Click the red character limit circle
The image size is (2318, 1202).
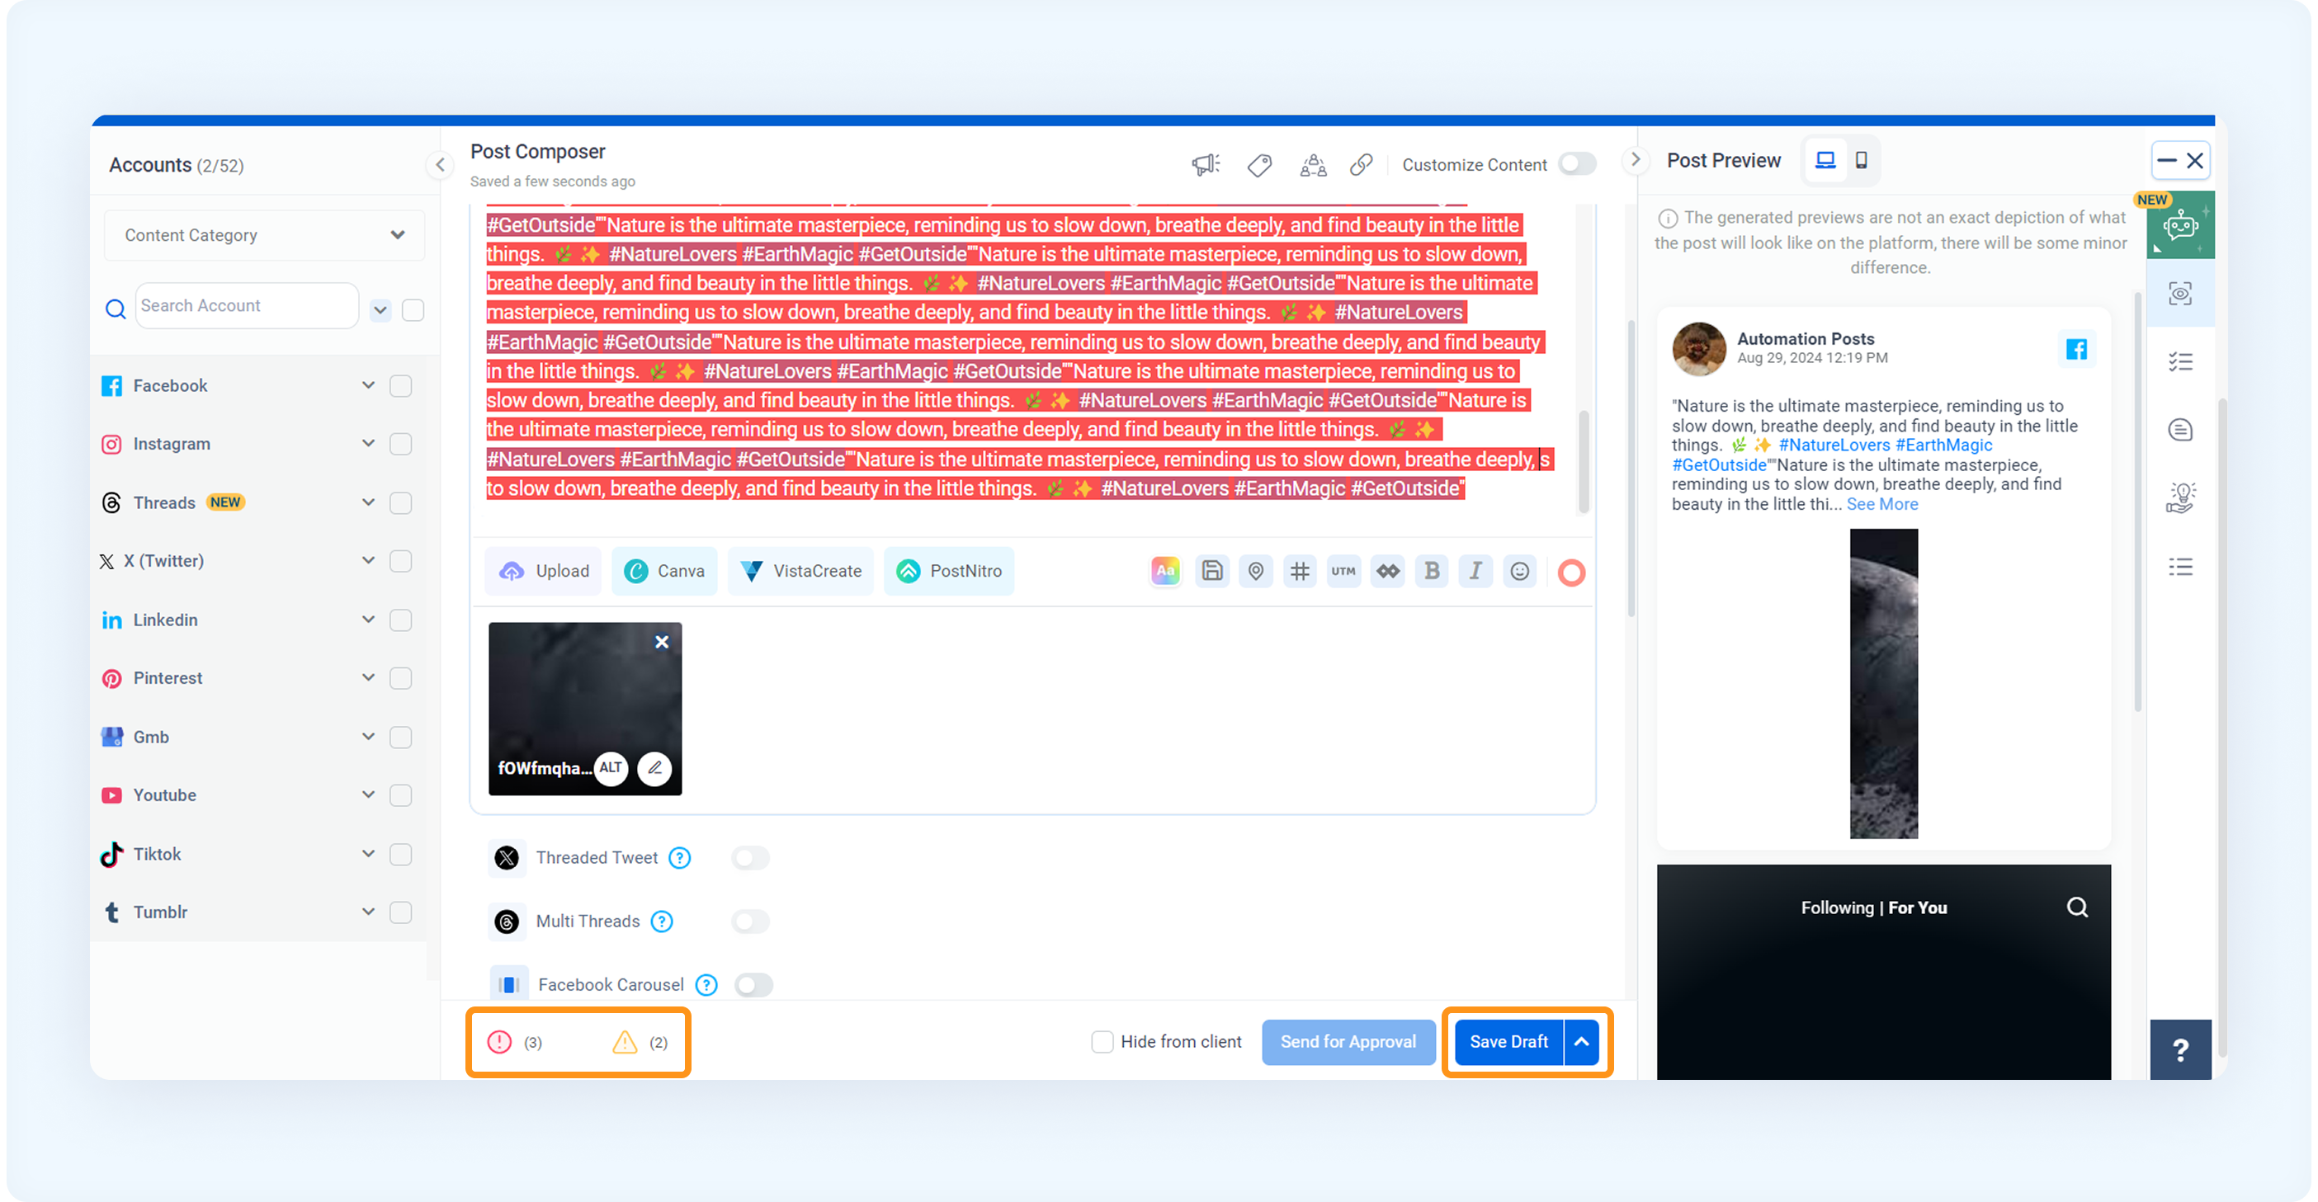(1571, 573)
